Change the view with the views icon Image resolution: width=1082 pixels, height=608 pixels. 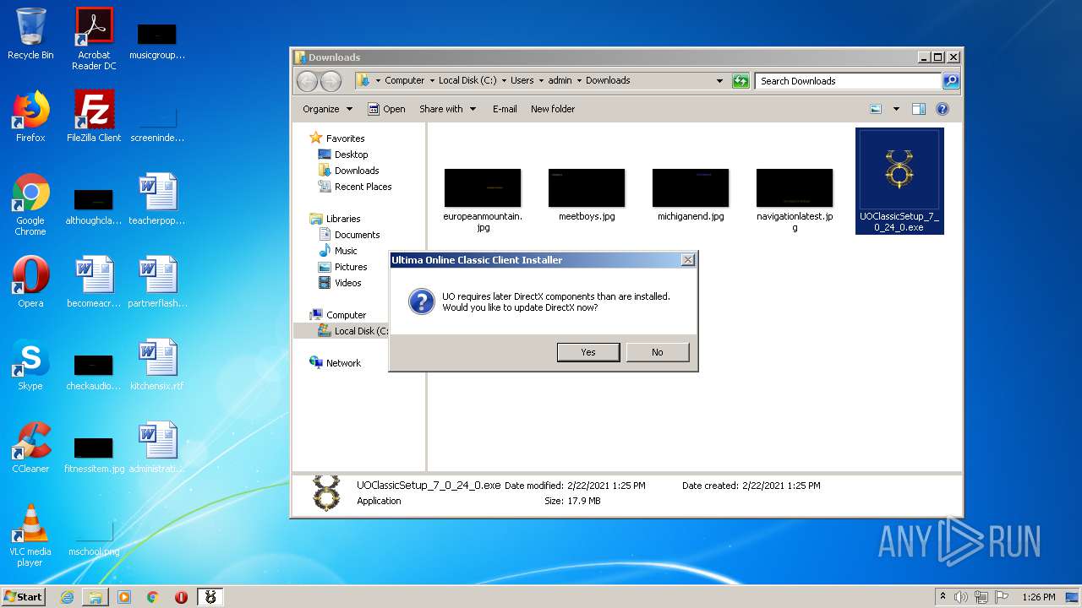876,109
